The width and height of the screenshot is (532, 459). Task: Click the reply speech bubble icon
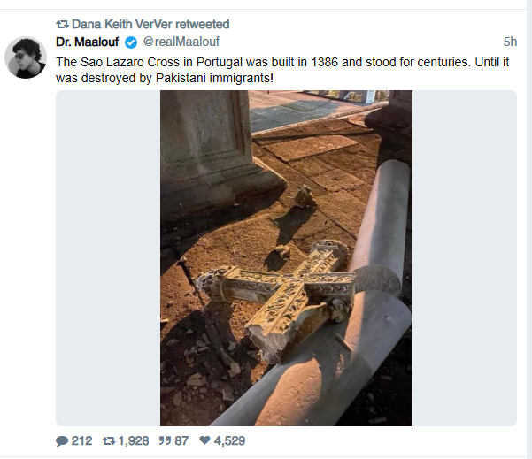62,440
